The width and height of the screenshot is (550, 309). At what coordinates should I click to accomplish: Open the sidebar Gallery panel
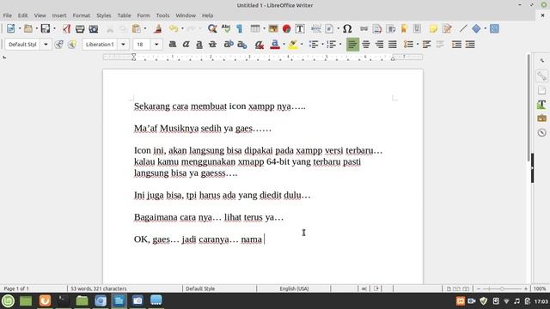coord(541,118)
